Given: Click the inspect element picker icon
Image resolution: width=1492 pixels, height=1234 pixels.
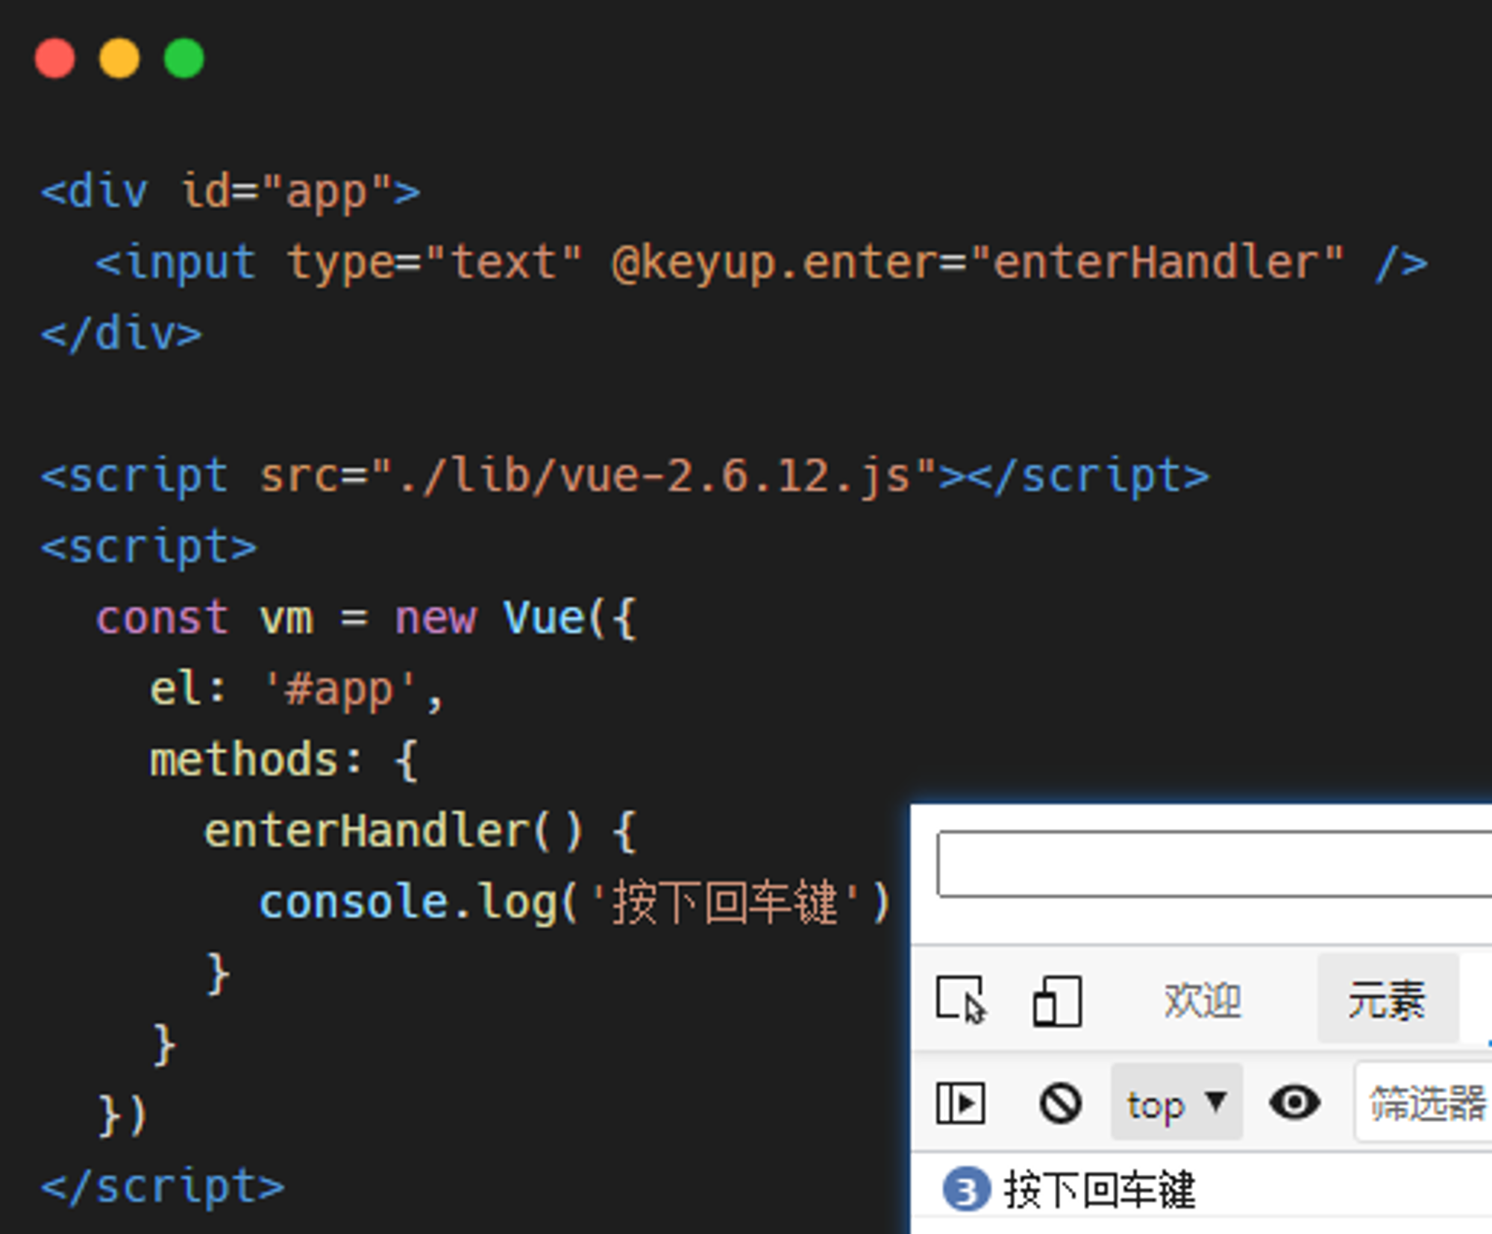Looking at the screenshot, I should (x=961, y=1000).
